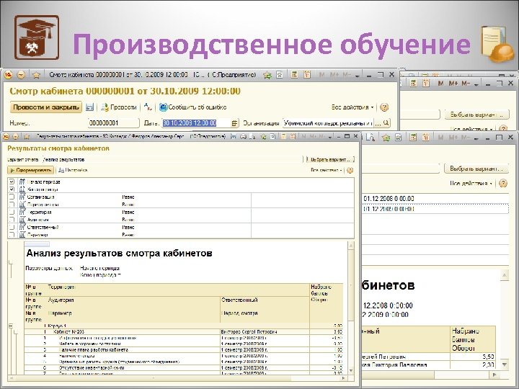This screenshot has height=389, width=519.
Task: Click Выбрать вариант button in right background window
Action: click(476, 169)
